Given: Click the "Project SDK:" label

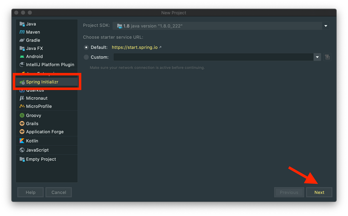Looking at the screenshot, I should 97,26.
